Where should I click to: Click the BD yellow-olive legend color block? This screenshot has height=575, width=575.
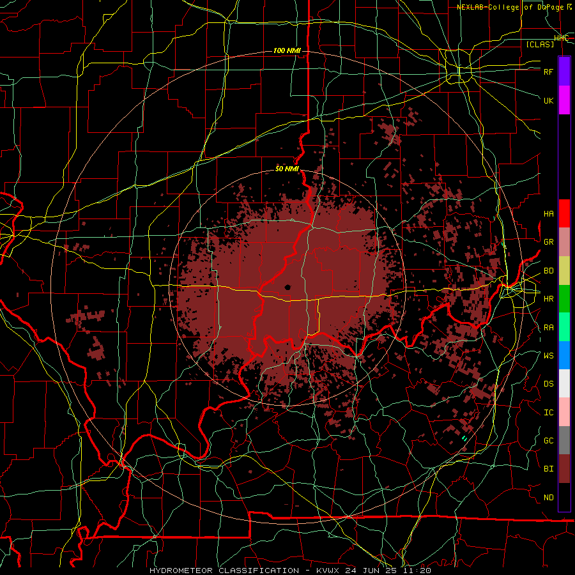click(x=564, y=270)
